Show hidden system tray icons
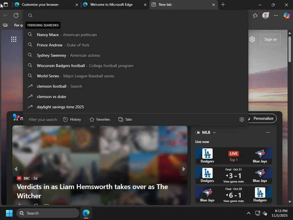This screenshot has height=220, width=293. tap(249, 213)
